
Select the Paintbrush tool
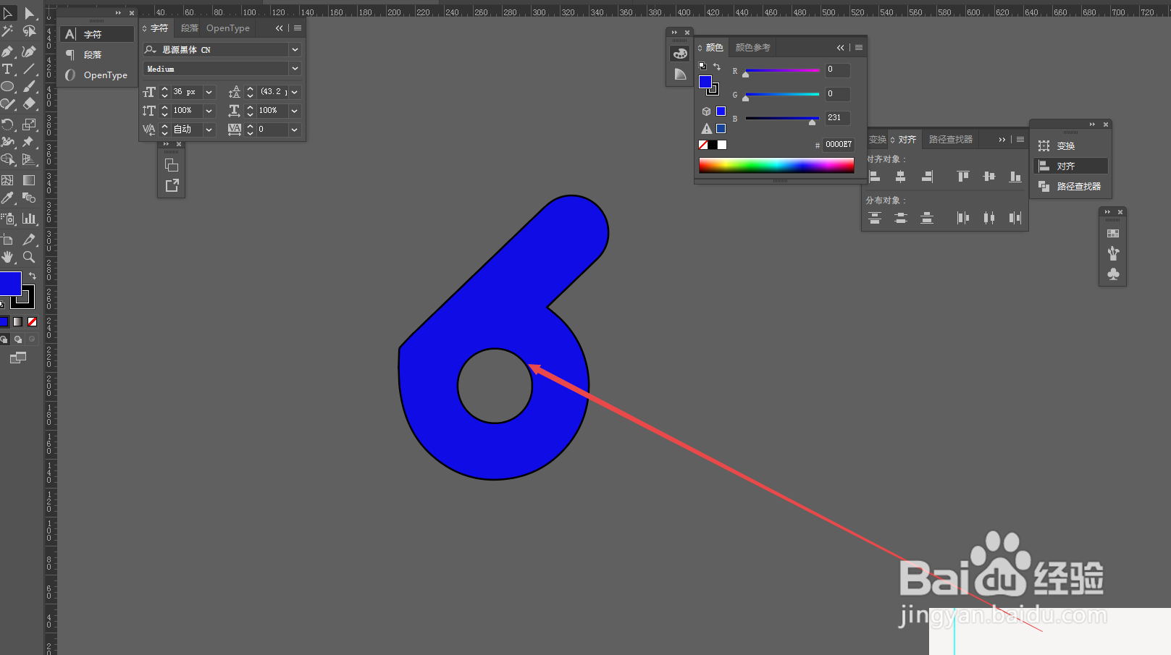coord(29,87)
